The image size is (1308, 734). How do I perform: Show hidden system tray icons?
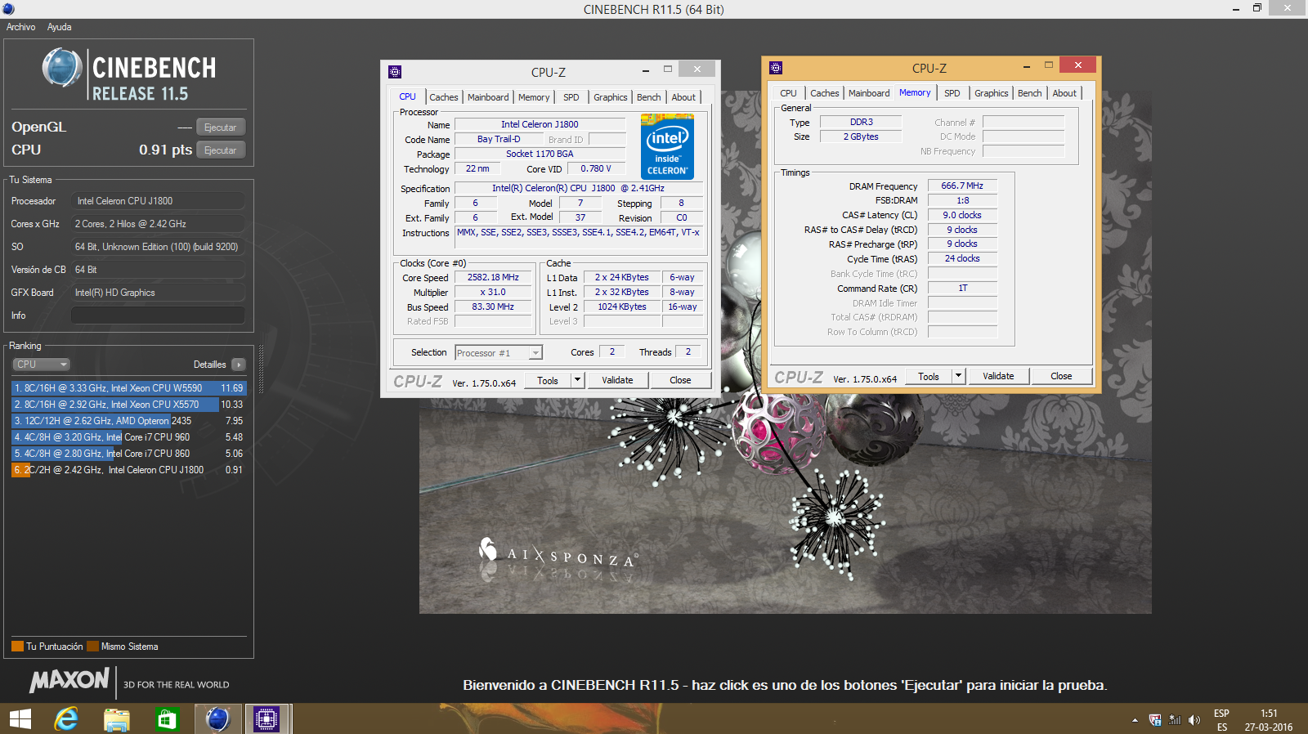pos(1135,720)
